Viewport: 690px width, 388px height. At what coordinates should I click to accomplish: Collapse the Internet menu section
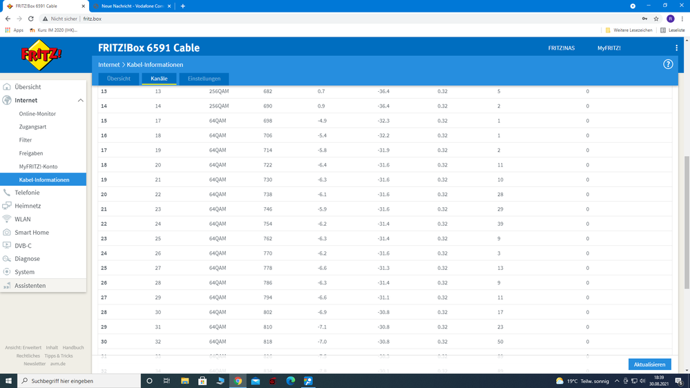click(81, 100)
